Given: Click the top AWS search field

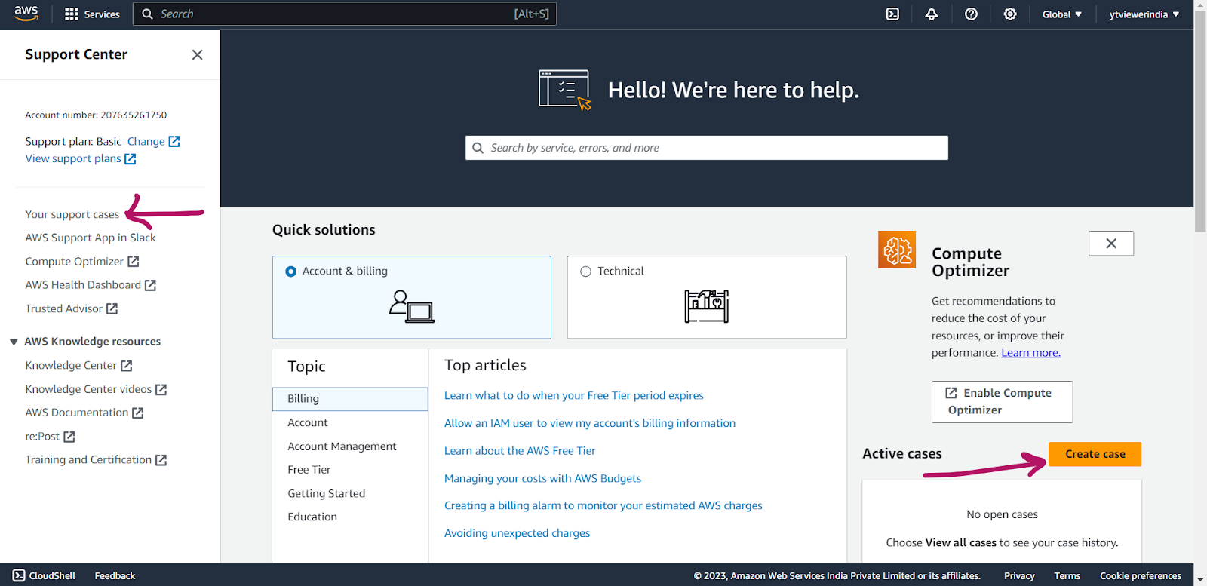Looking at the screenshot, I should click(345, 14).
